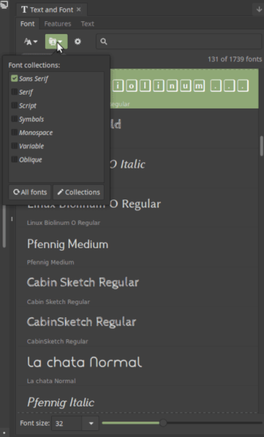This screenshot has height=437, width=264.
Task: Click the Text and Font panel icon
Action: (25, 10)
